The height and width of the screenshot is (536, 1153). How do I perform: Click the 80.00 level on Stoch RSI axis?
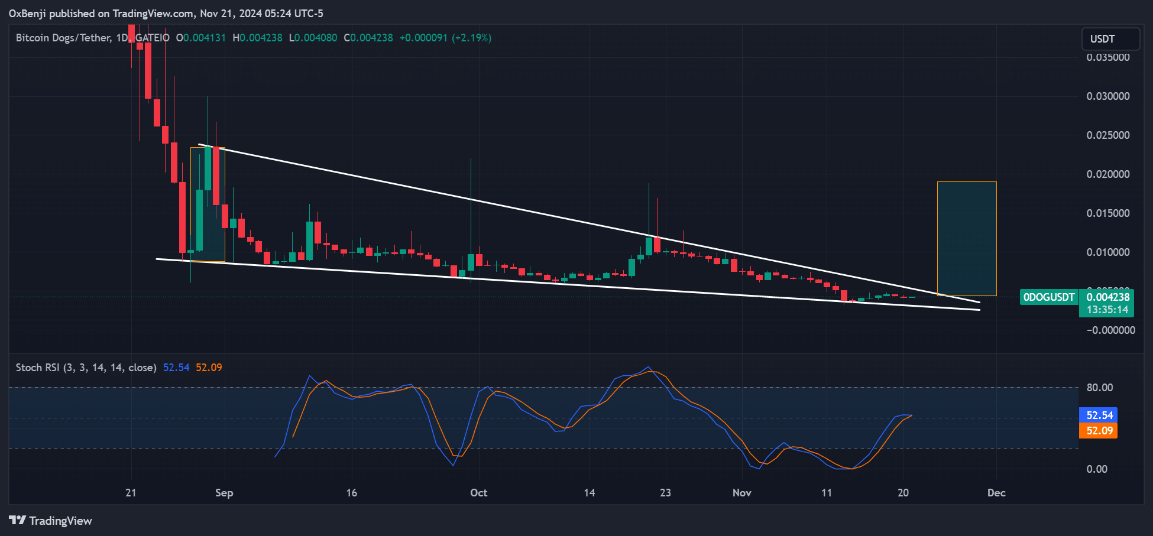tap(1100, 388)
